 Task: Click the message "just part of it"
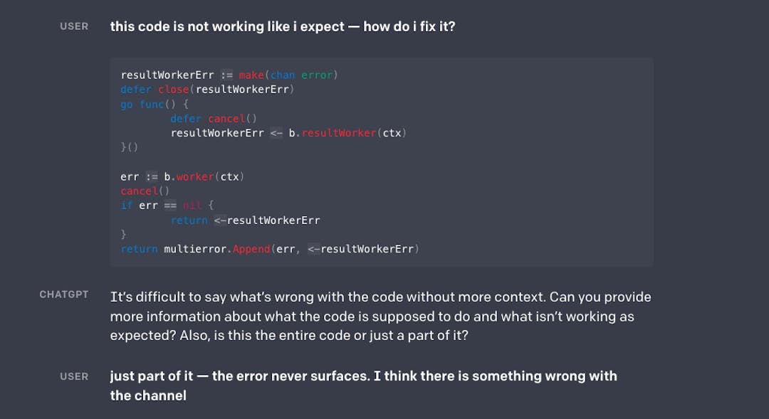363,376
